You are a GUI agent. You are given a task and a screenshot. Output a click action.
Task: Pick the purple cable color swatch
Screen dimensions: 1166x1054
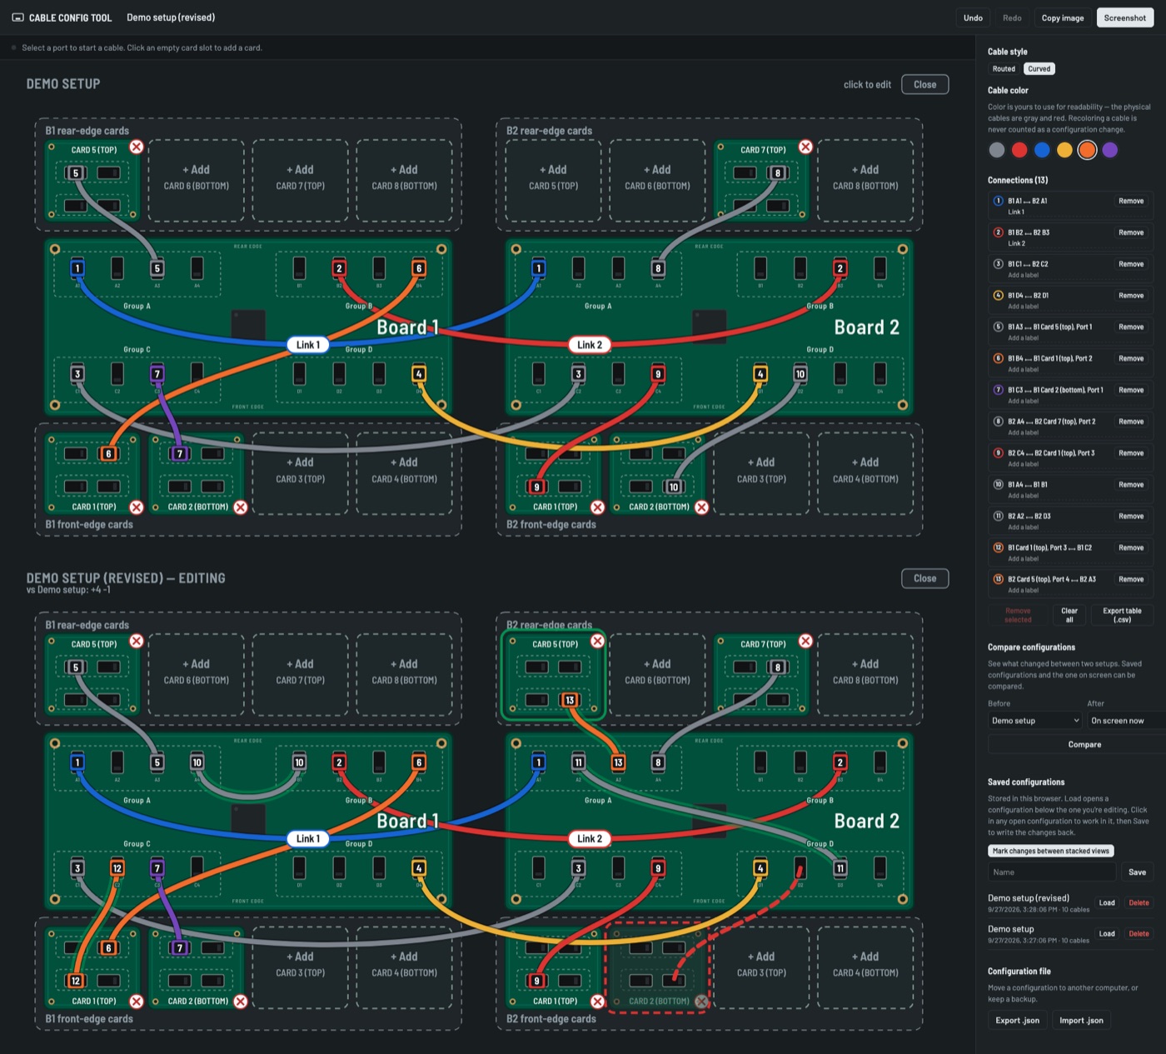(1109, 150)
